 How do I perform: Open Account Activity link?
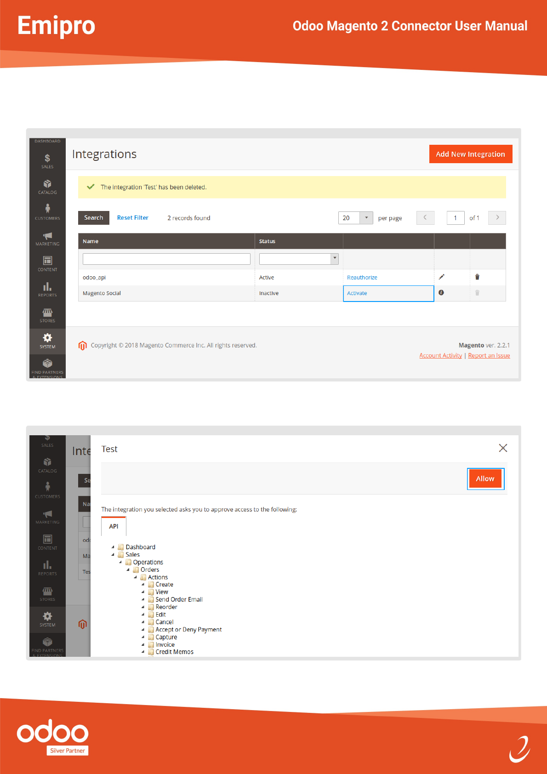[x=440, y=355]
